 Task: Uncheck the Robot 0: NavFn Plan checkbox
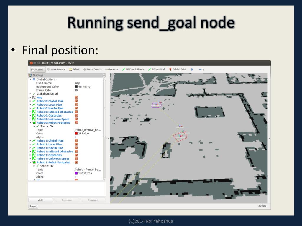pyautogui.click(x=76, y=108)
